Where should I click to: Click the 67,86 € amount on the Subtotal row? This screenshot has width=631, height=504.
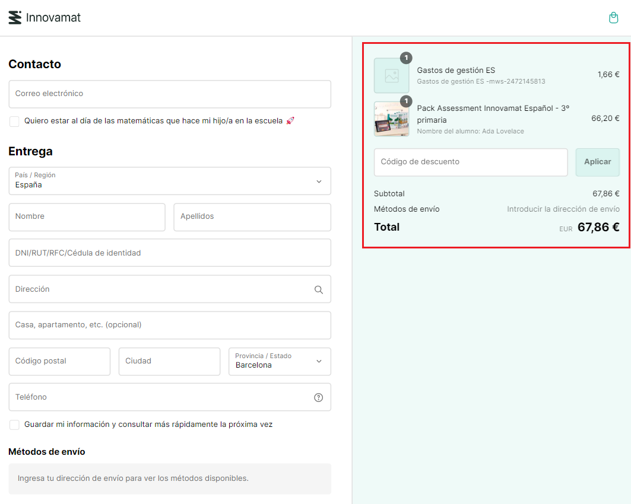(x=605, y=194)
